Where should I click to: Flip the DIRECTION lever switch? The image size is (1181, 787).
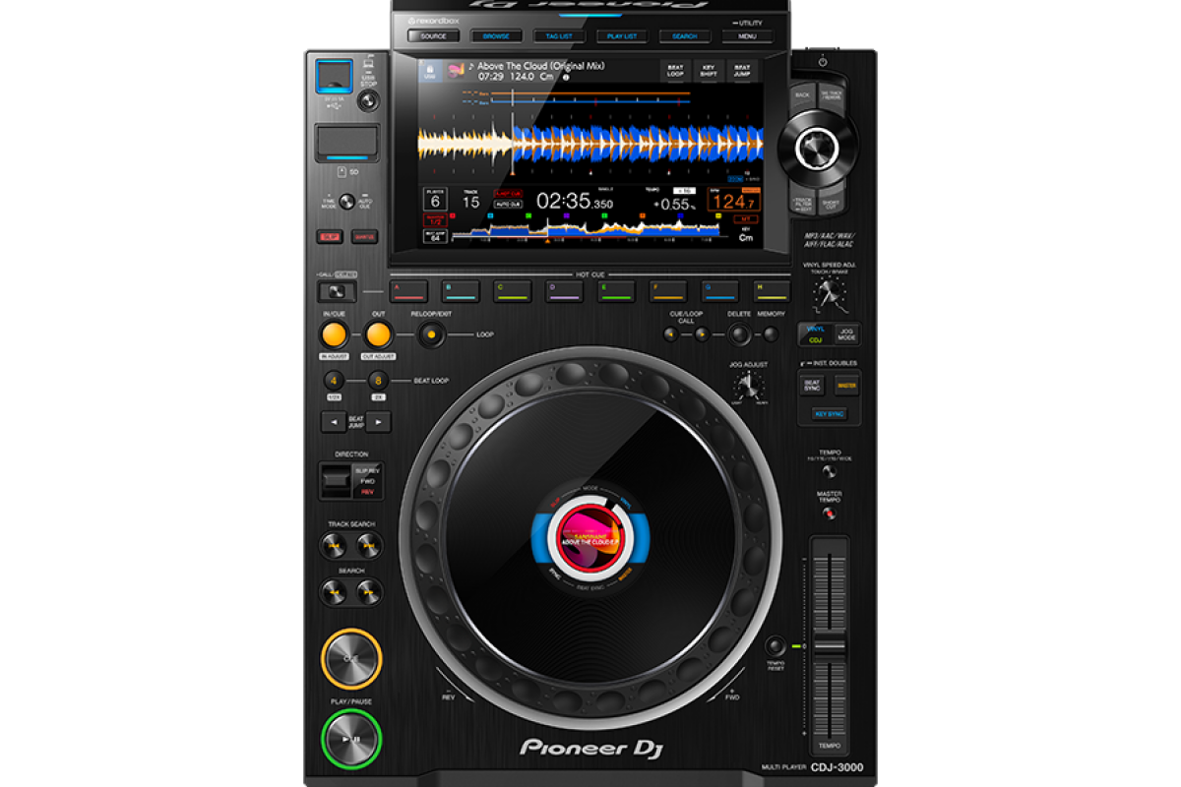(335, 480)
